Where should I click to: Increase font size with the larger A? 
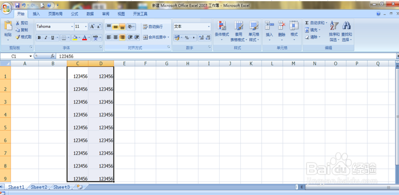click(x=93, y=26)
